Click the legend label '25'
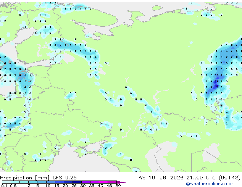The width and height of the screenshot is (242, 187). click(x=74, y=185)
